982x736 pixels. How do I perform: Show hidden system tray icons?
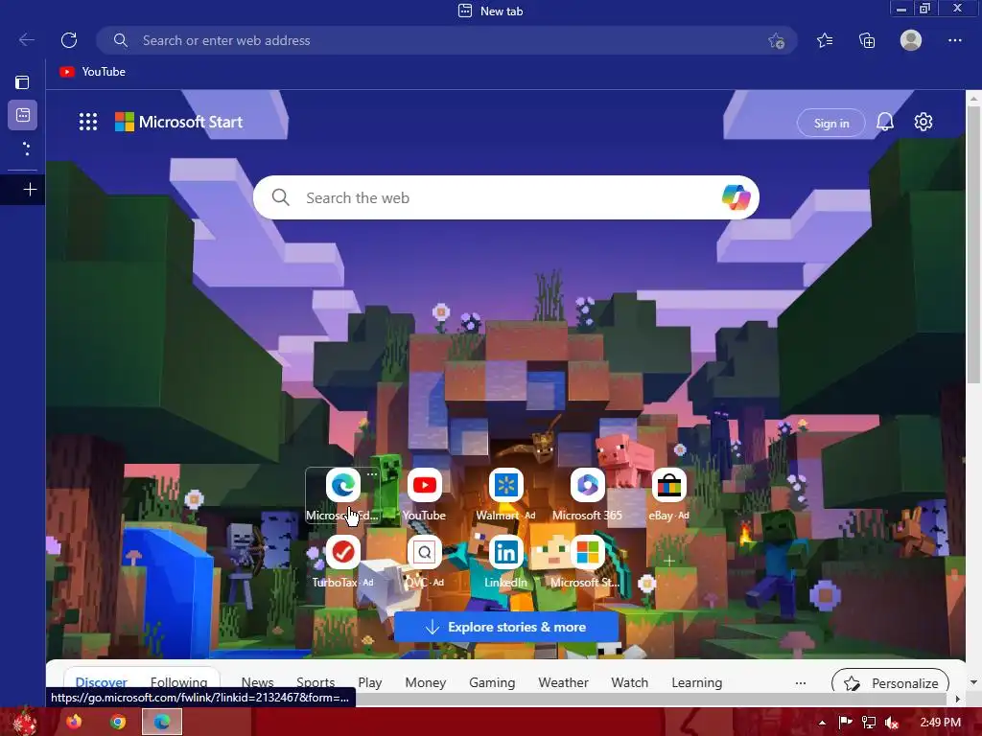pyautogui.click(x=822, y=723)
